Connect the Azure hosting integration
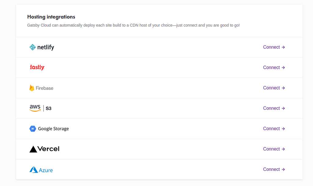The width and height of the screenshot is (313, 186). [x=274, y=169]
